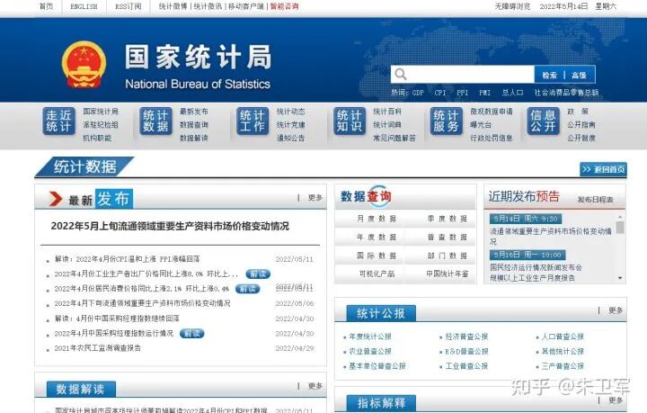Screen dimensions: 647x413
Task: Click the 检索 search button
Action: pos(549,76)
